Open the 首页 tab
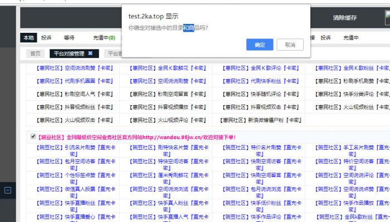Screen dimensions: 390x222 tap(35, 53)
